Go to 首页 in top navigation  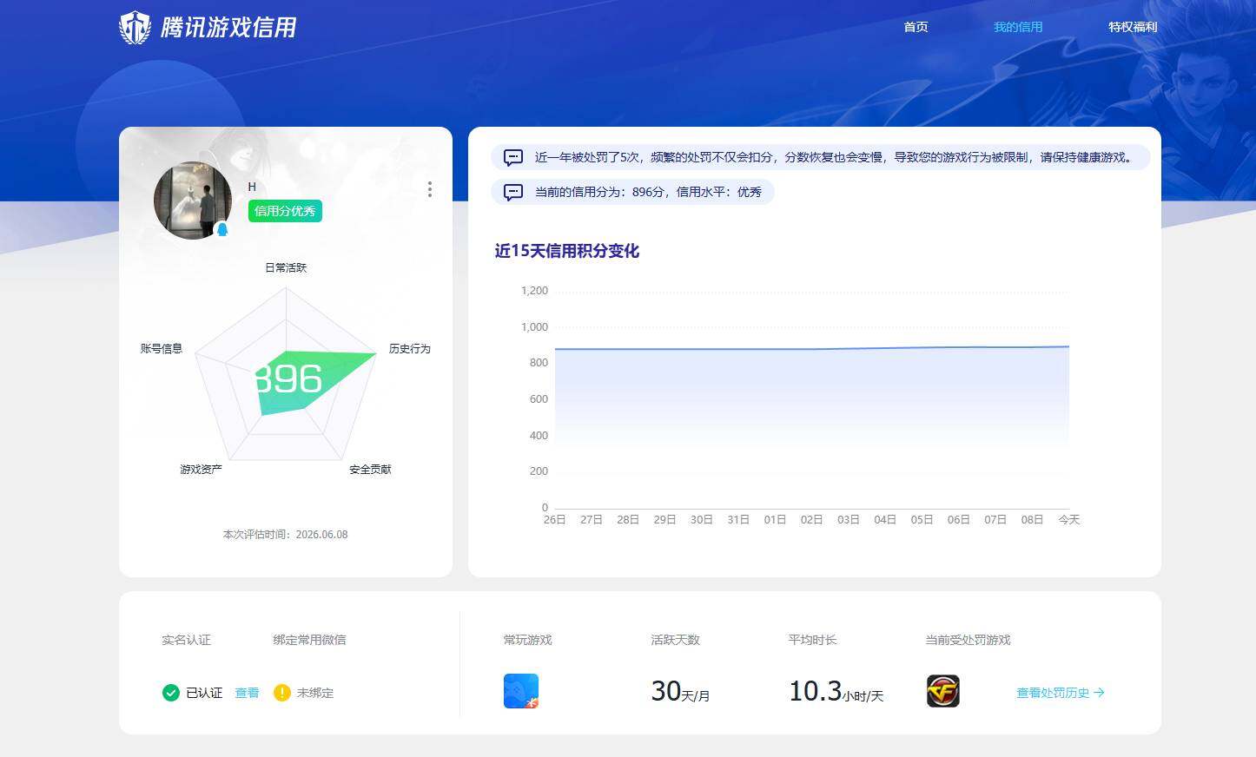pyautogui.click(x=916, y=27)
